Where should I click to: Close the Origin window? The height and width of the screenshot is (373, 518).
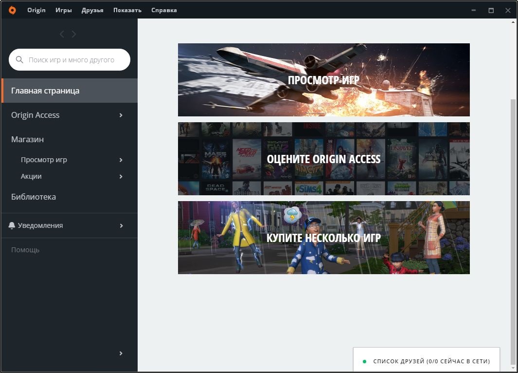[x=508, y=10]
